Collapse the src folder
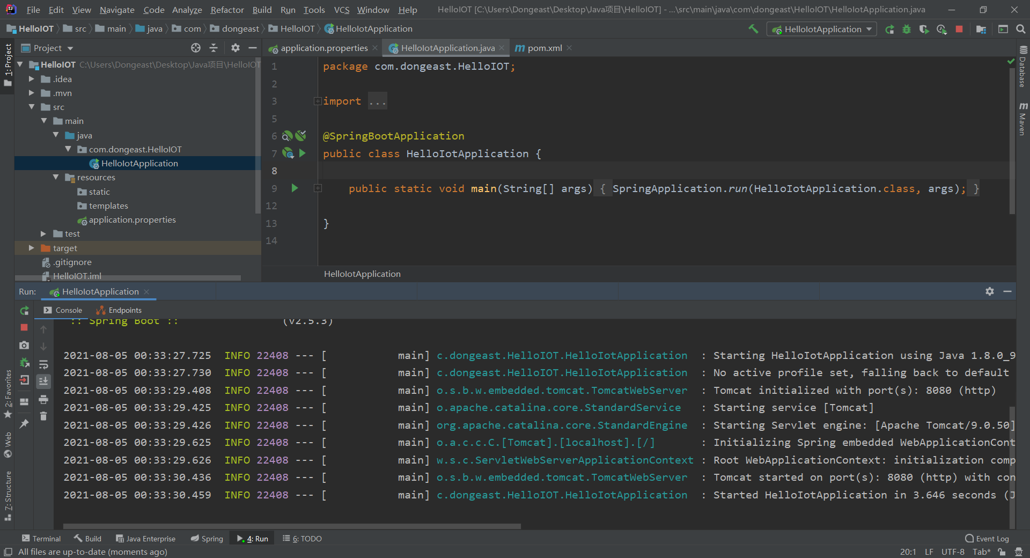 [31, 107]
